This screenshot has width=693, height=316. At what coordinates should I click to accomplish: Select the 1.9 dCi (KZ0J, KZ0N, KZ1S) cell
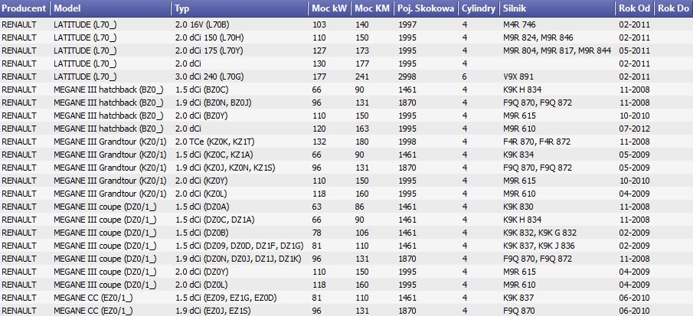point(225,168)
